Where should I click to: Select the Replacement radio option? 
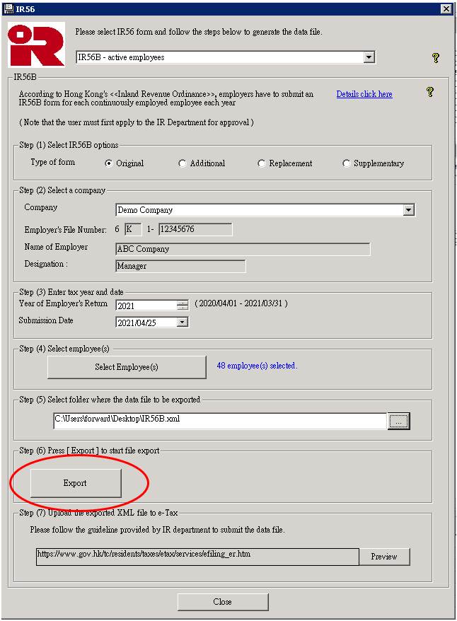pos(262,163)
